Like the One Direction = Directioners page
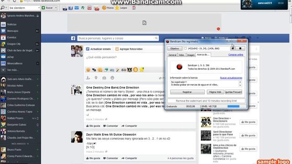Image resolution: width=292 pixels, height=164 pixels. coord(248,122)
